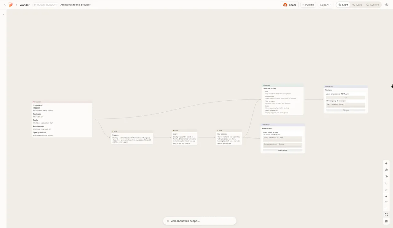Select the Journey node header
393x228 pixels.
(x=282, y=85)
